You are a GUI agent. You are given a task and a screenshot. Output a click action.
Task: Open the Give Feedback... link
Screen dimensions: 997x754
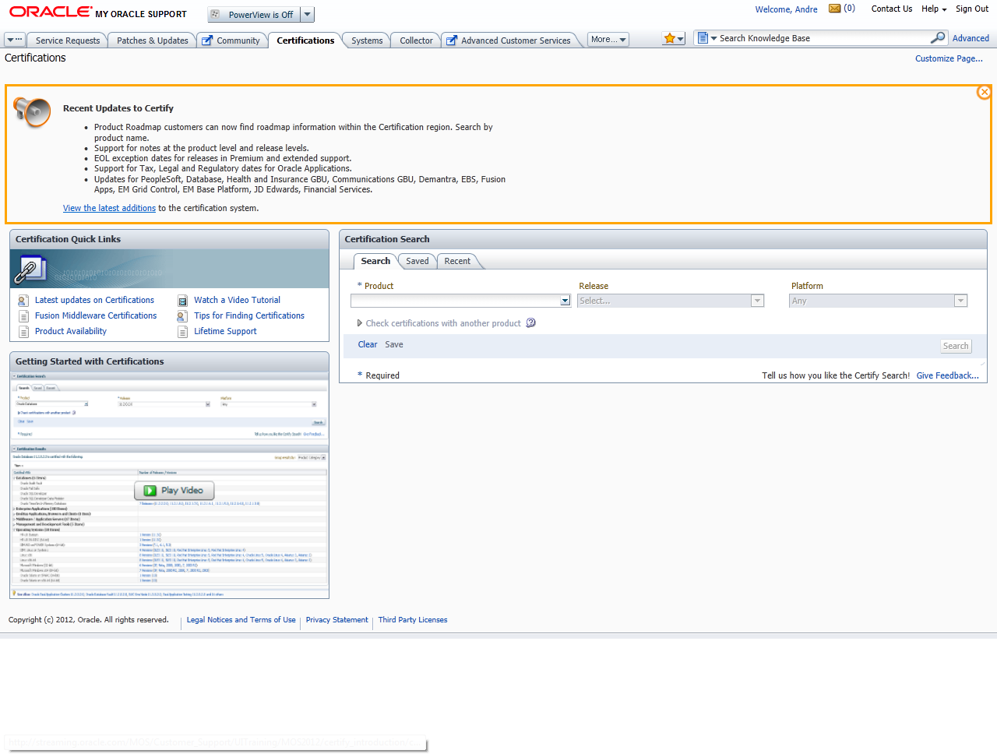pyautogui.click(x=947, y=375)
